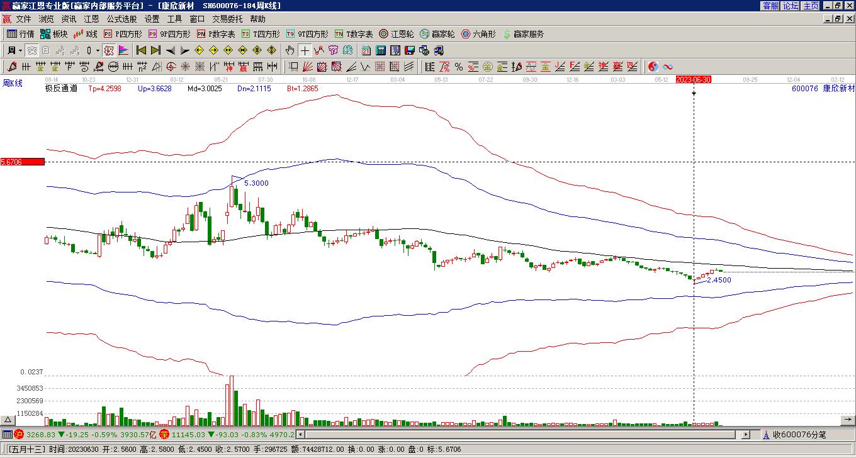Jump to the first bar
The image size is (856, 458).
click(142, 50)
